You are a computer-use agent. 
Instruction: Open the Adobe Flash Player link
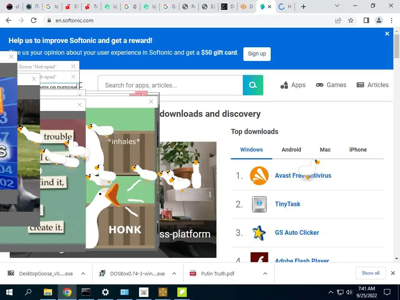[x=302, y=260]
